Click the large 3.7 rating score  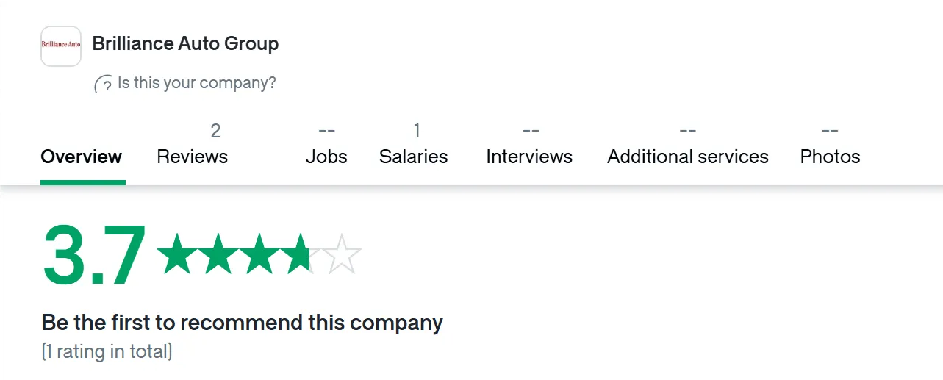coord(95,256)
